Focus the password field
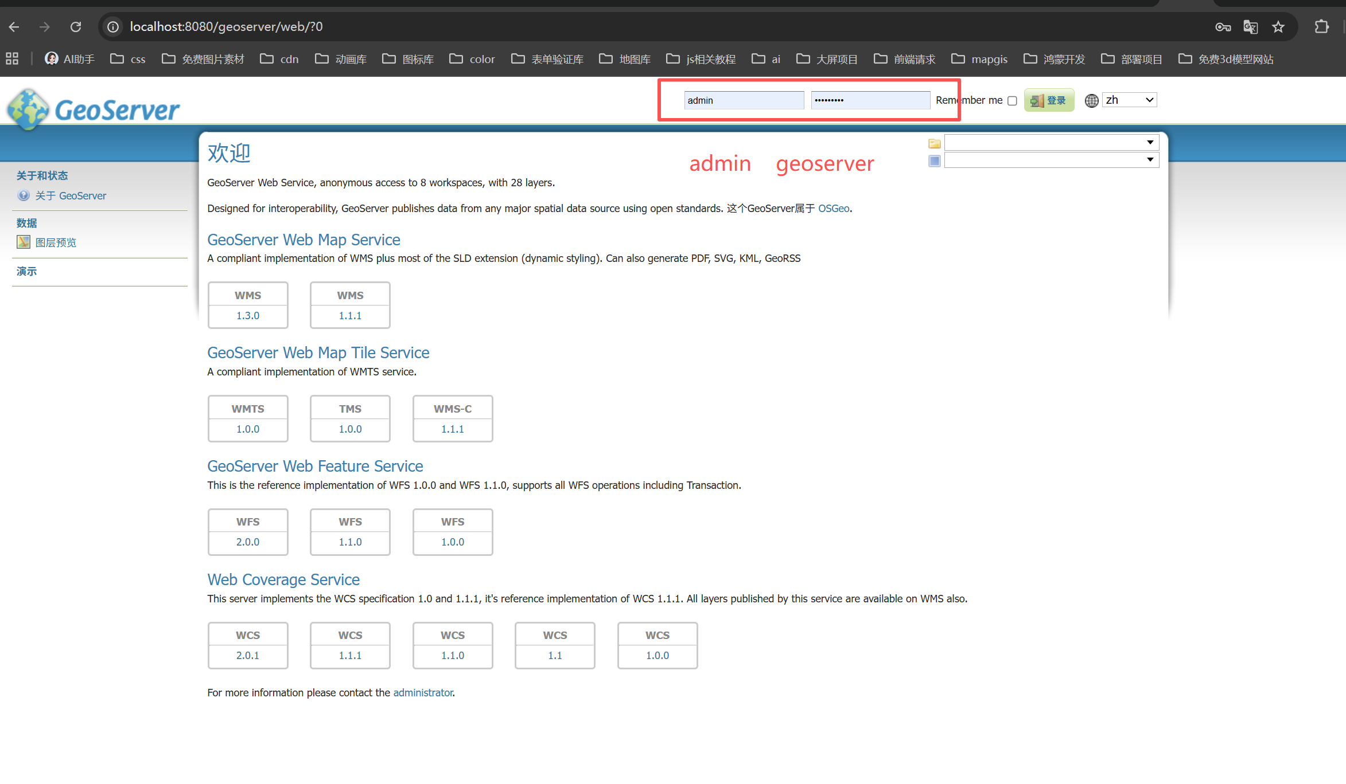 point(870,100)
